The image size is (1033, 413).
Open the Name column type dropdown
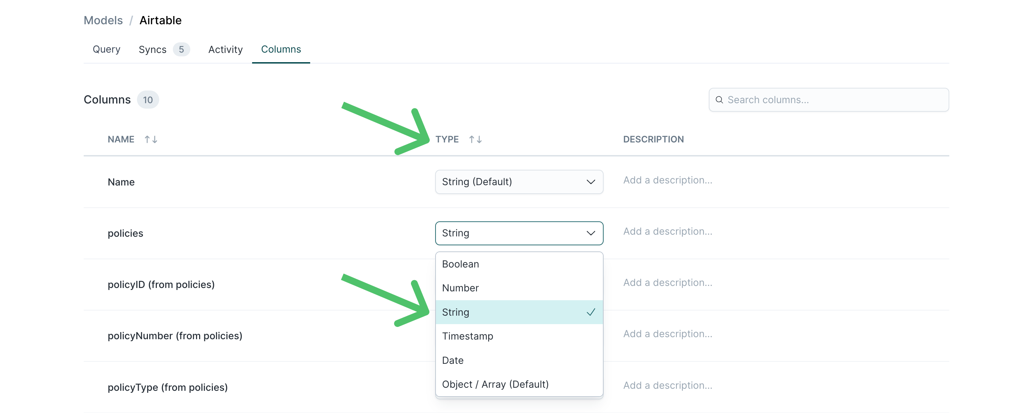519,182
